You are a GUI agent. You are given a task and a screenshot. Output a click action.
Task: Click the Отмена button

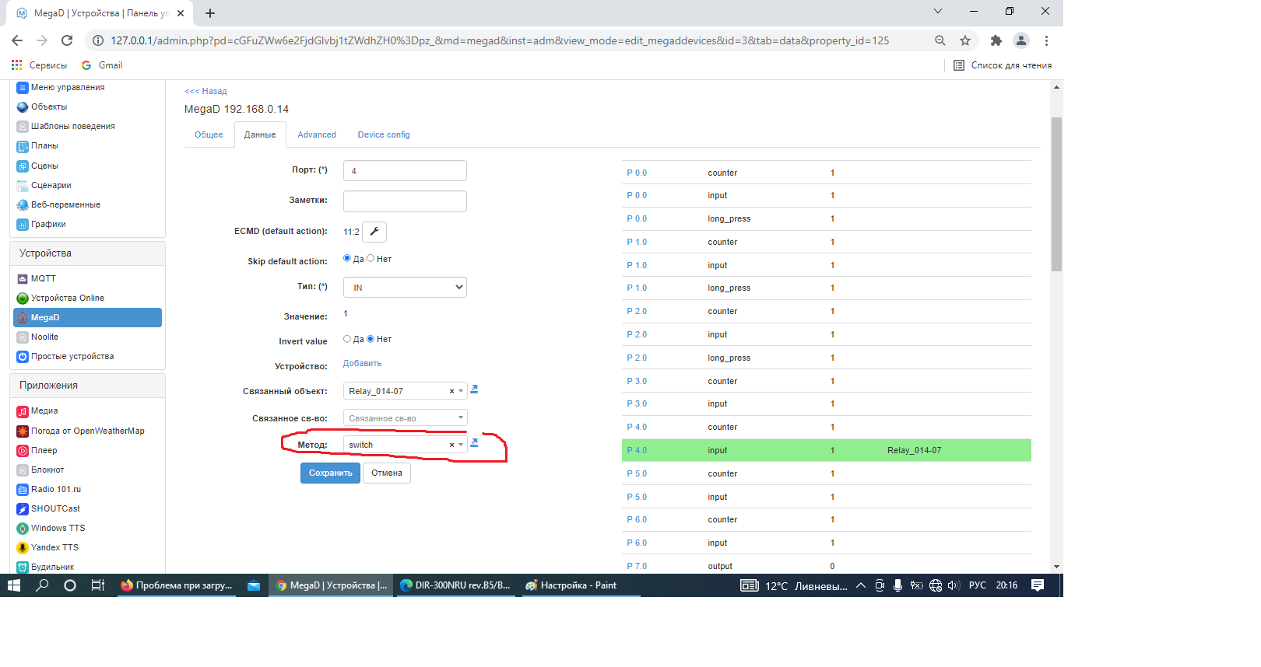point(387,473)
